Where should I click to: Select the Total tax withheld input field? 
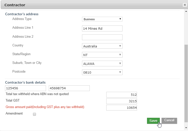pos(121,95)
